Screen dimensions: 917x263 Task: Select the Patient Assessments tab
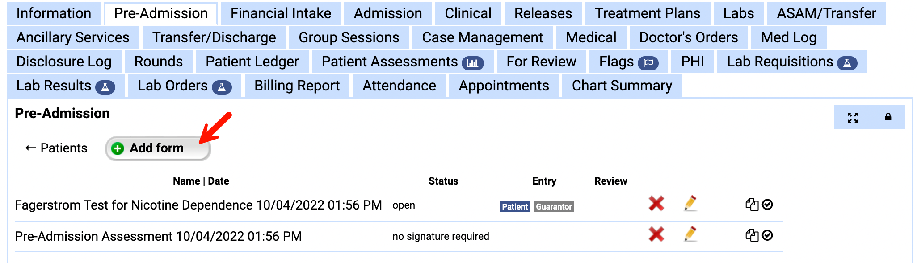click(402, 62)
